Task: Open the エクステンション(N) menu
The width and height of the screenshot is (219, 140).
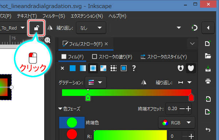Action: coord(87,16)
